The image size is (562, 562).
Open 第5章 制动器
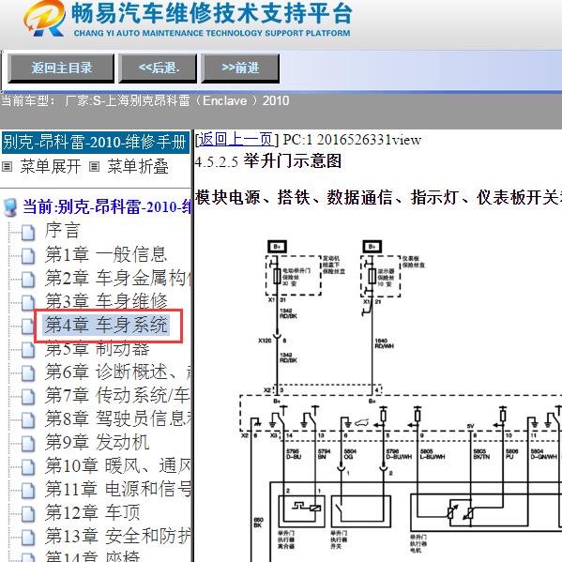point(98,348)
